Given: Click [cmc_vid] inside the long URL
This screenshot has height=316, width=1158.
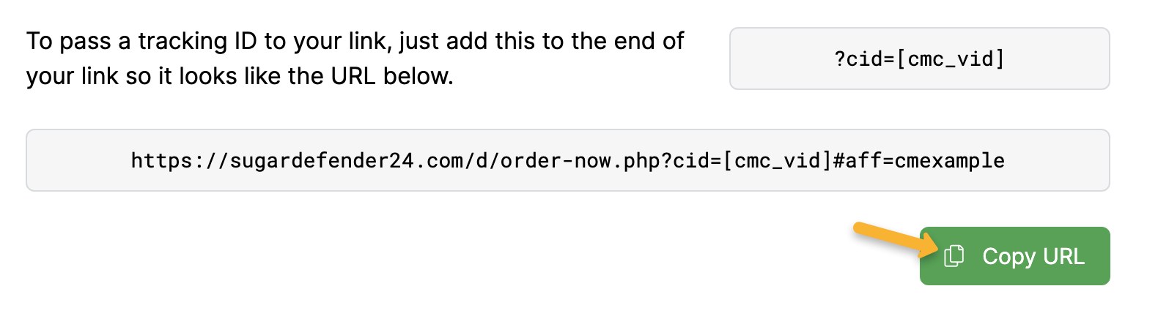Looking at the screenshot, I should point(778,161).
